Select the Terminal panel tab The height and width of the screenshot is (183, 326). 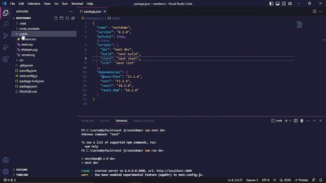[x=121, y=121]
